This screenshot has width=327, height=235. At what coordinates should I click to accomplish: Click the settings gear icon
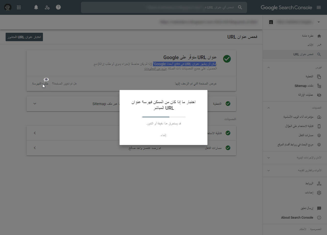(x=319, y=193)
